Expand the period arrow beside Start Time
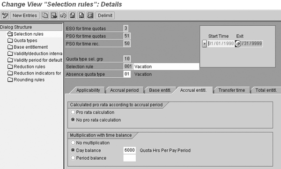 (205, 44)
